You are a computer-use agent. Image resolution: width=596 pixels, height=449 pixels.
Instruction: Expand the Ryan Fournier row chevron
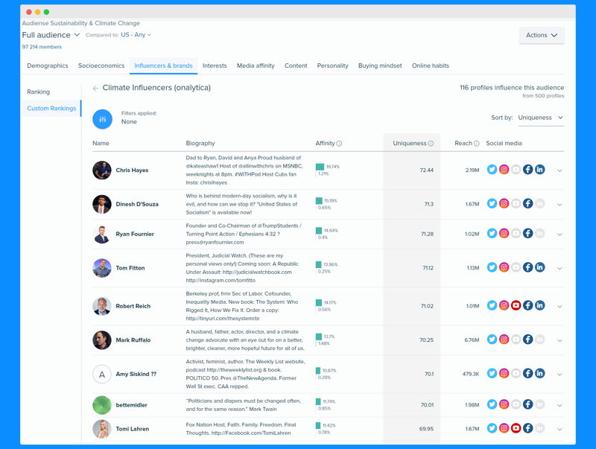pyautogui.click(x=559, y=235)
